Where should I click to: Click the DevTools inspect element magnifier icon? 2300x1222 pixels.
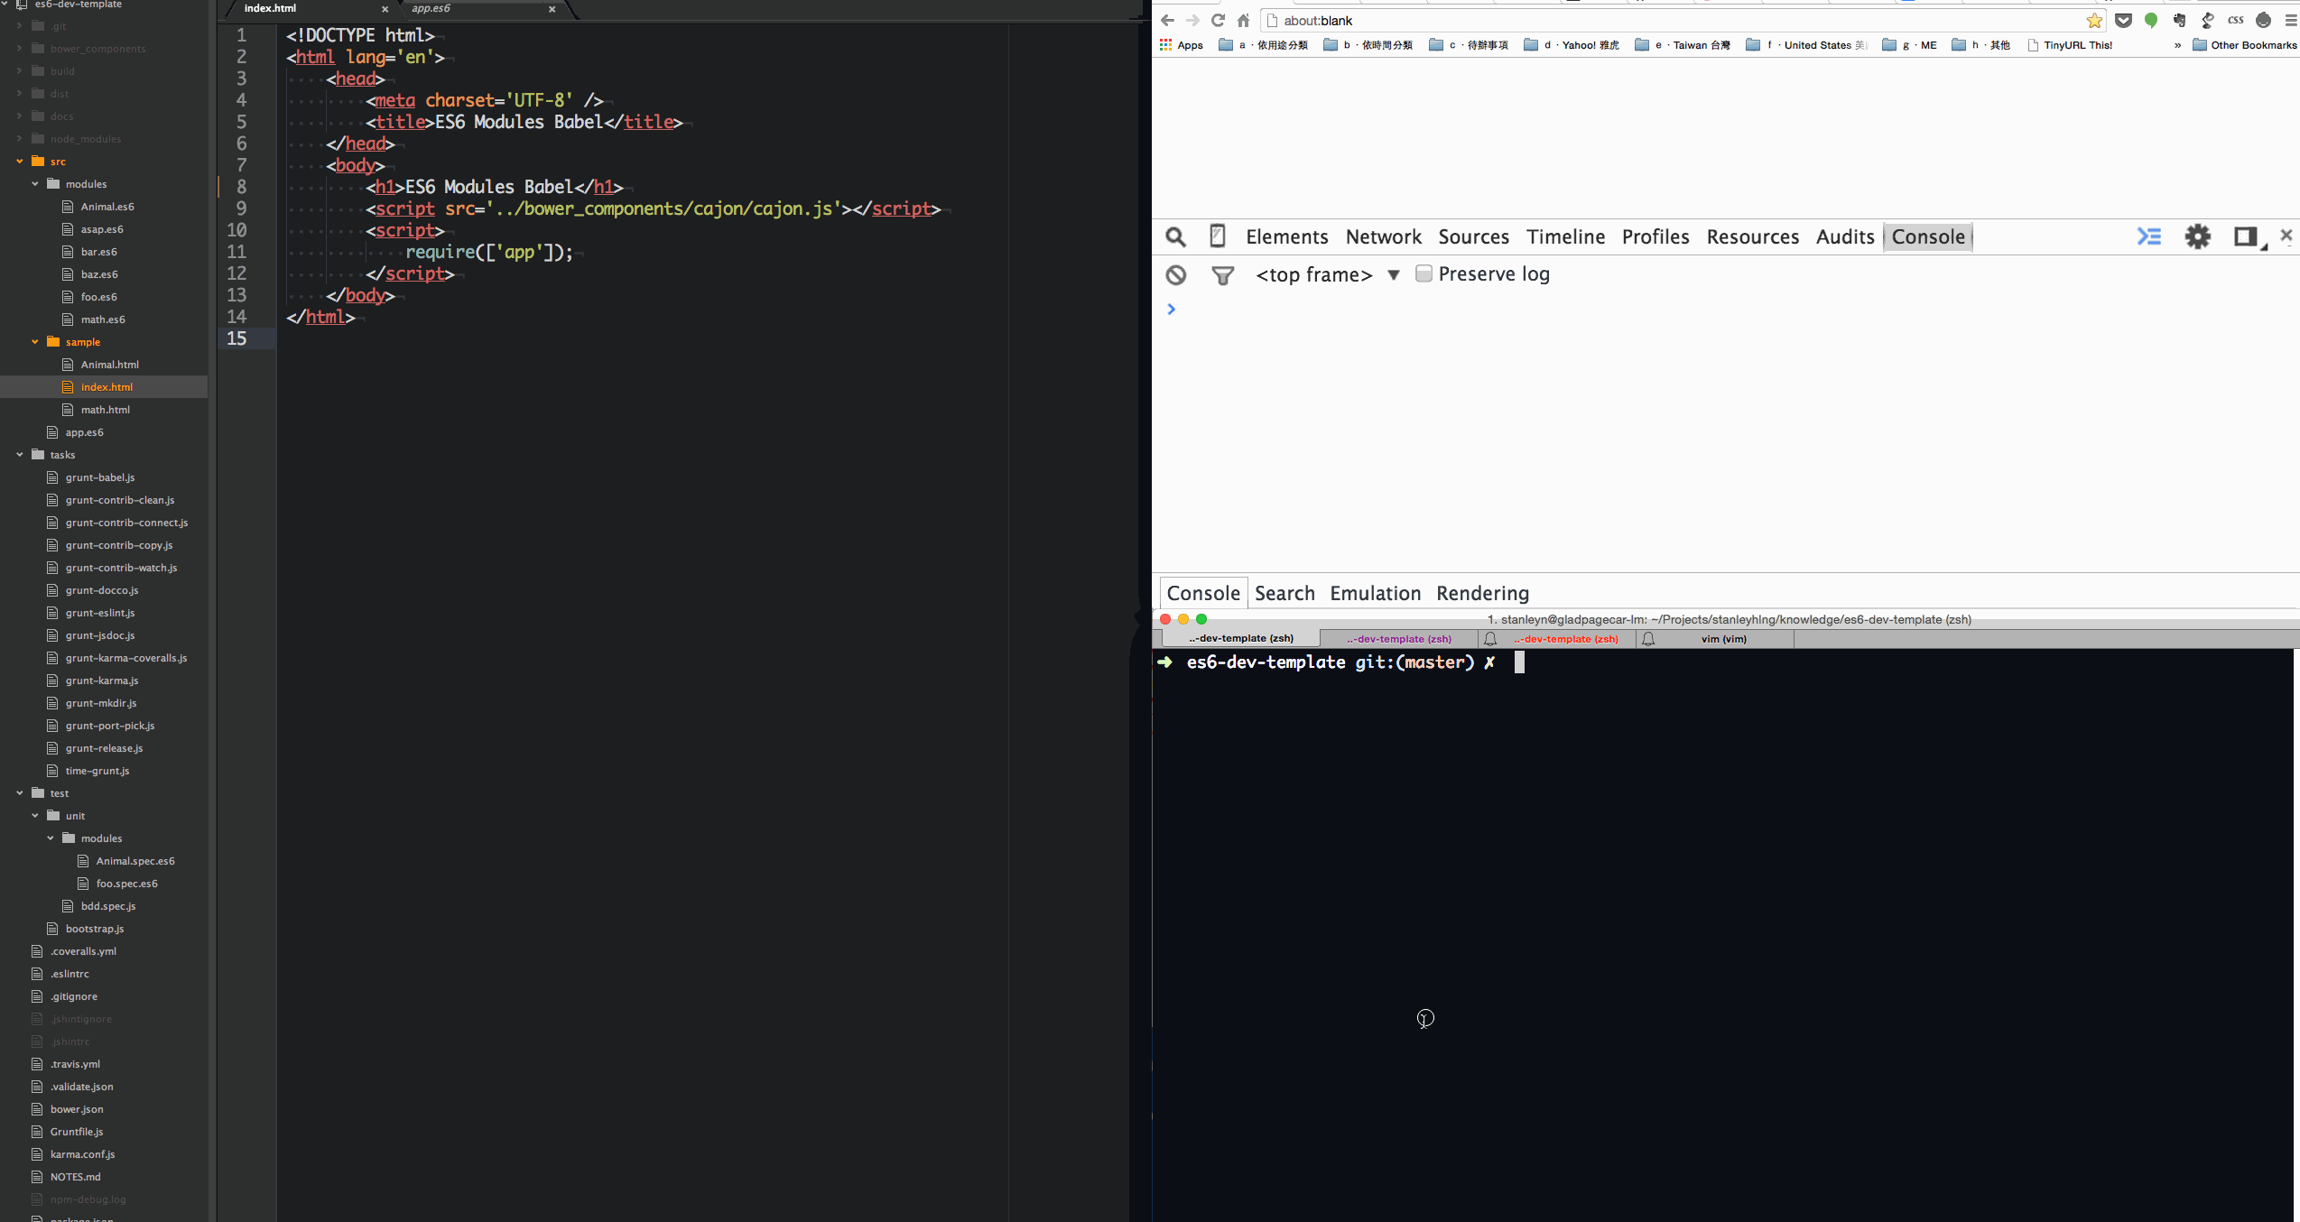[1175, 237]
